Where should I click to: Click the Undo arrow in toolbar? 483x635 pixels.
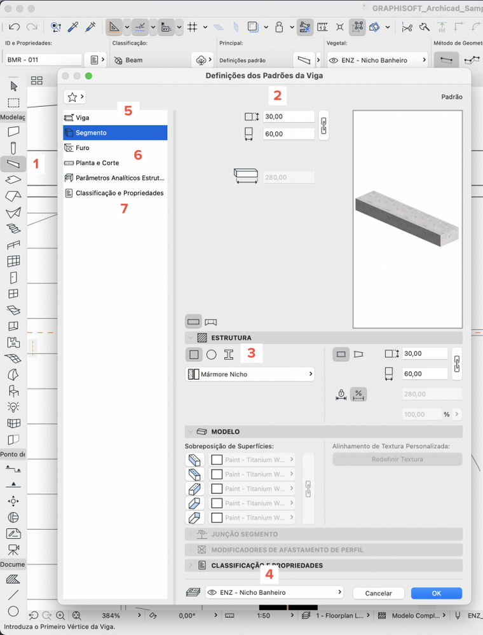pos(14,27)
